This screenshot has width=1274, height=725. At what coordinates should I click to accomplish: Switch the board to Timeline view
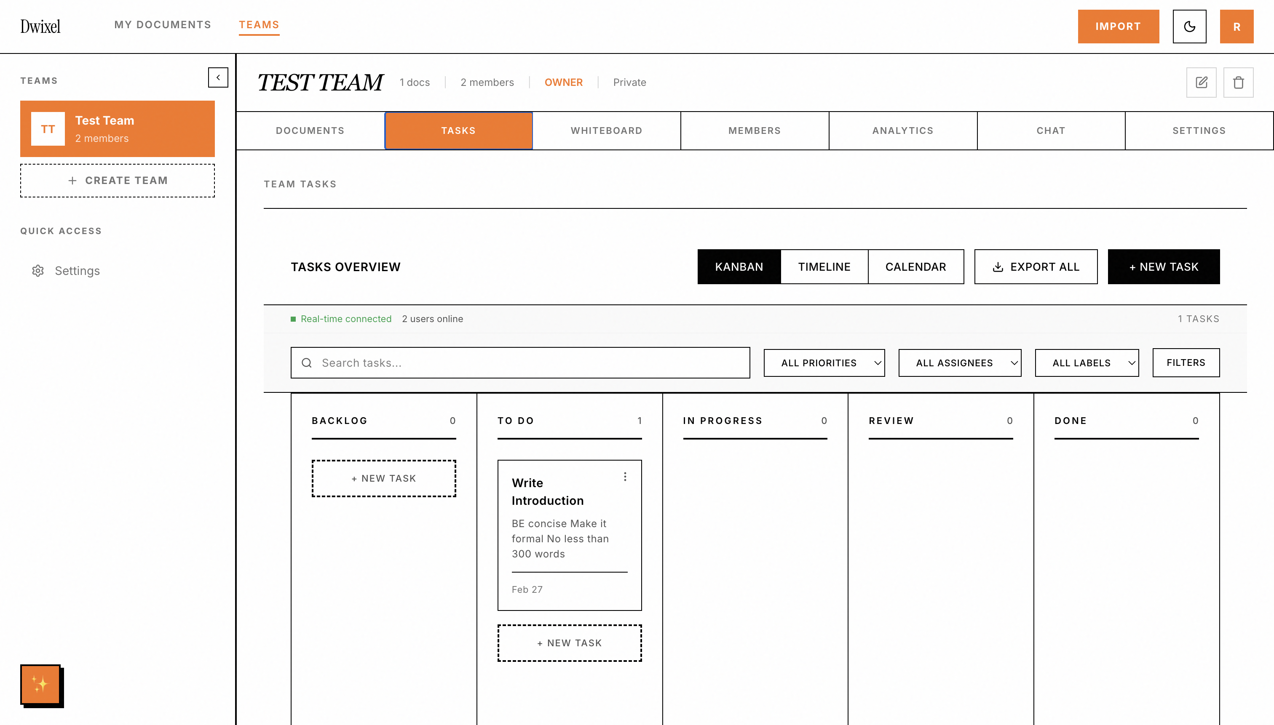tap(824, 267)
